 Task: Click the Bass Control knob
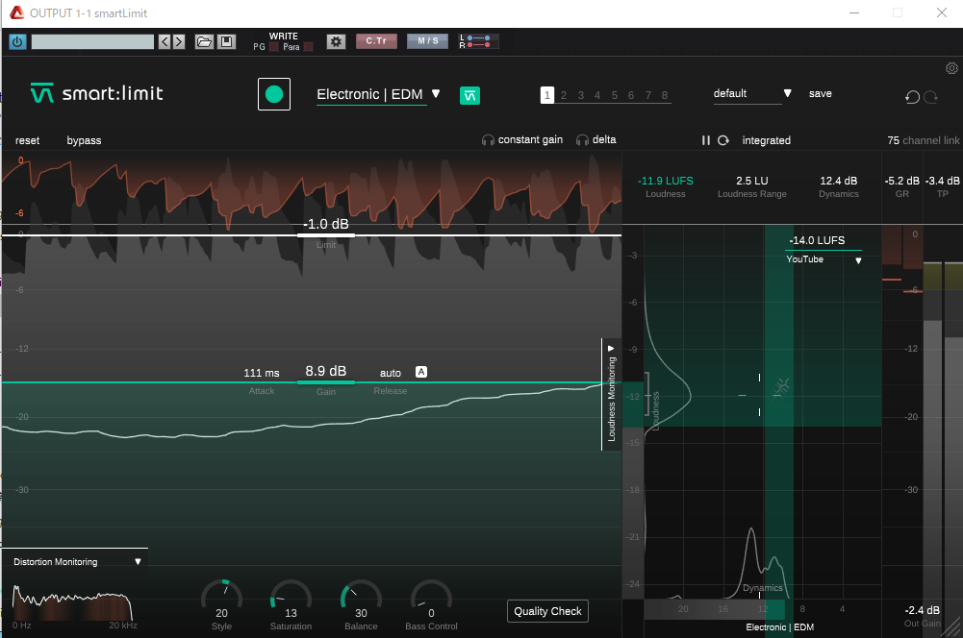(x=431, y=596)
